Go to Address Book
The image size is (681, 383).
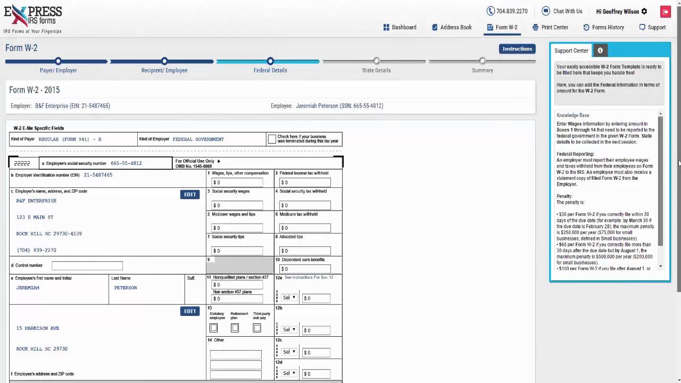452,27
